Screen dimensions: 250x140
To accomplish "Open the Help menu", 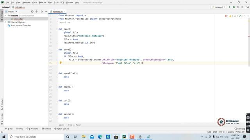I will pos(77,3).
